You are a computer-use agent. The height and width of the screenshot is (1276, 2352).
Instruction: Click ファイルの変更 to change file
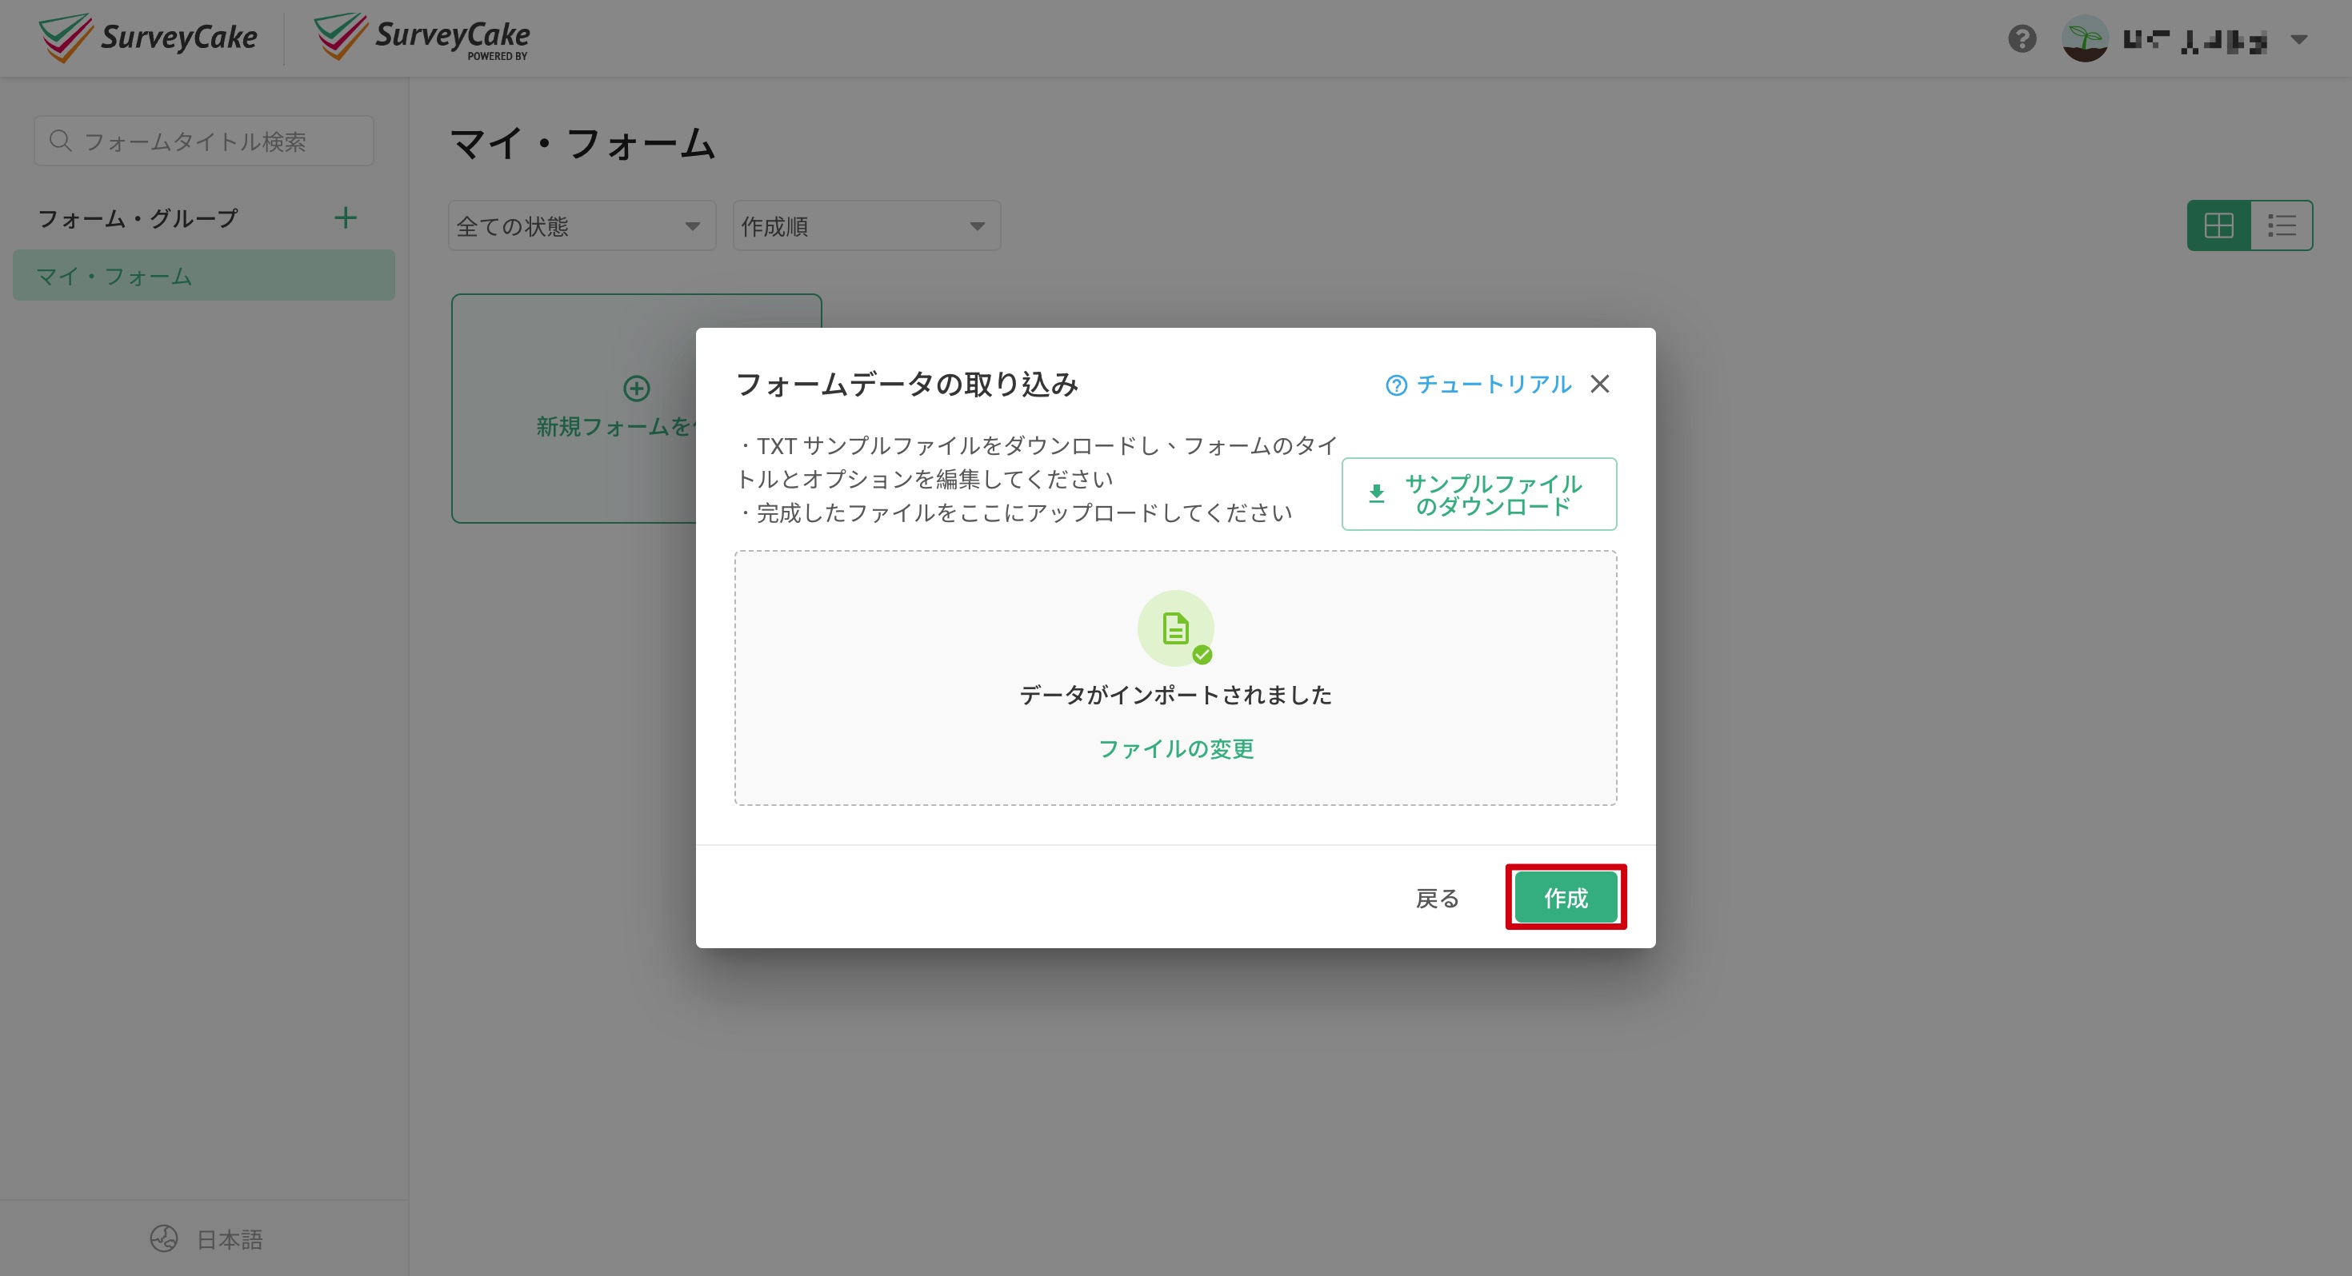[1176, 748]
